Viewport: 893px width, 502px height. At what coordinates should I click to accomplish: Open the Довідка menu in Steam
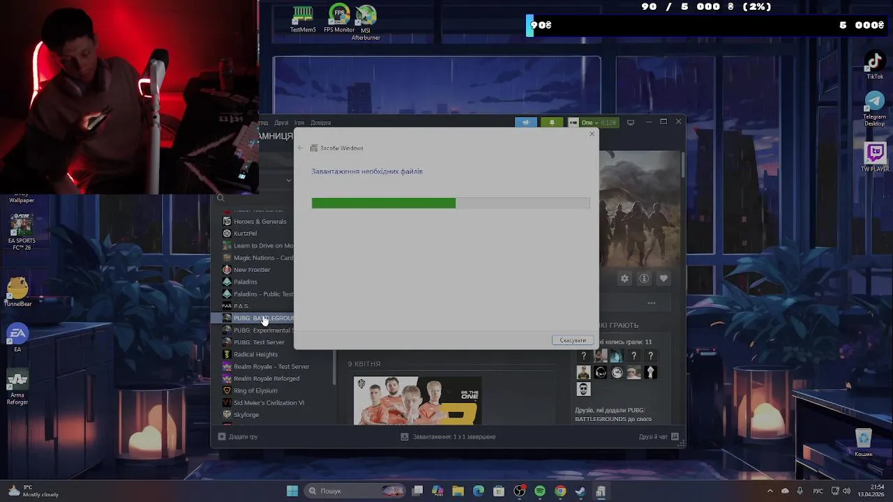[x=321, y=123]
